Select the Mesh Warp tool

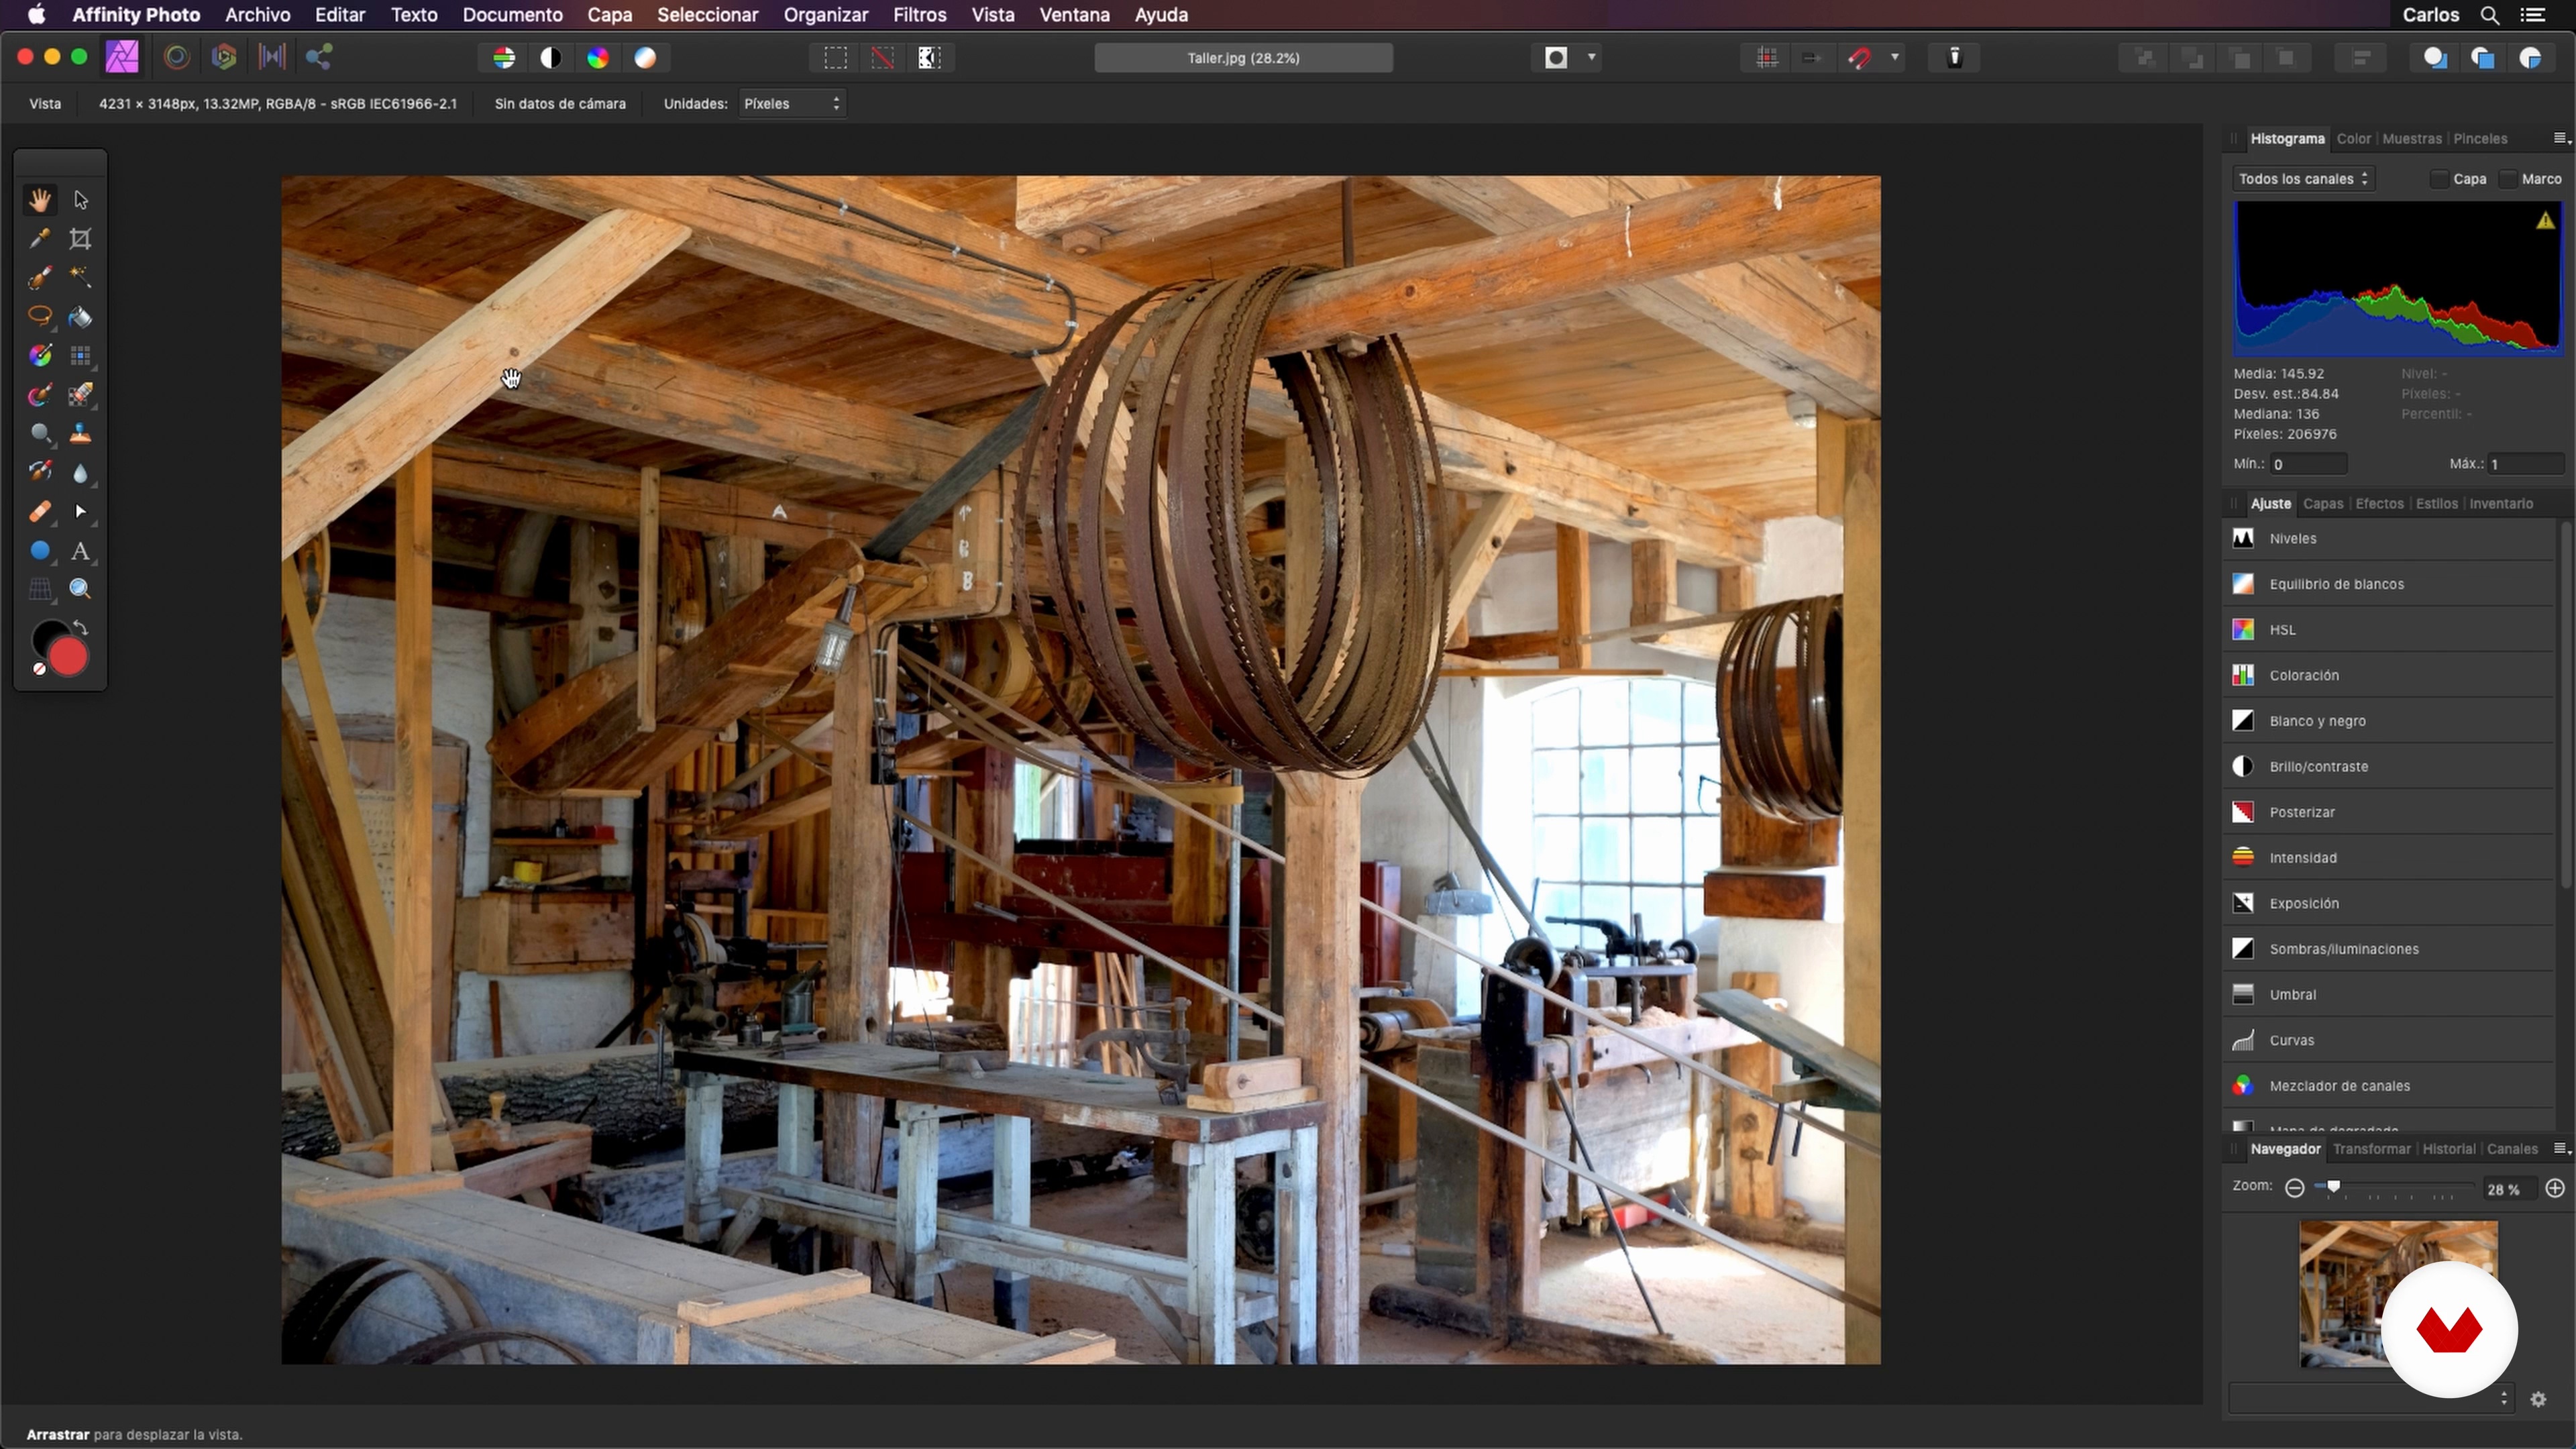click(x=40, y=590)
